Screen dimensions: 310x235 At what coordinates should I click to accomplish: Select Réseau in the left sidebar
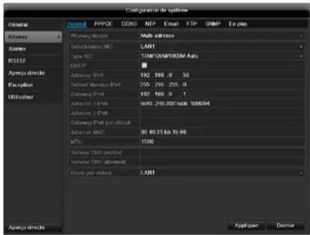point(33,37)
